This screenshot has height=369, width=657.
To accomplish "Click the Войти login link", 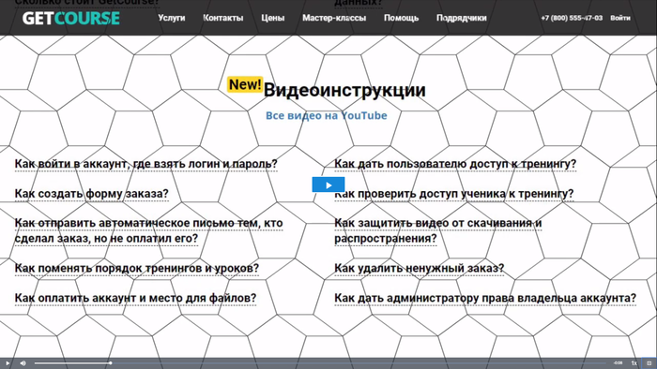I will pos(620,18).
